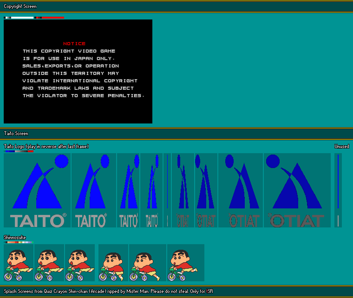353x298 pixels.
Task: Select the second Taito logo frame, slightly narrowed
Action: 94,190
